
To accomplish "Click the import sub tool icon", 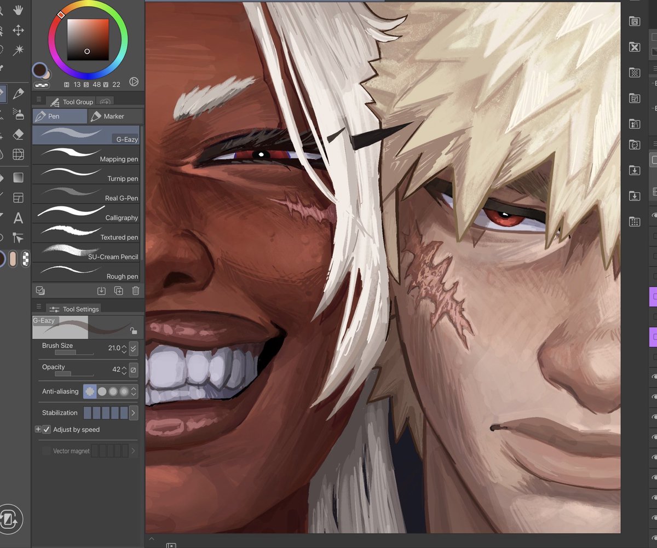I will click(101, 291).
